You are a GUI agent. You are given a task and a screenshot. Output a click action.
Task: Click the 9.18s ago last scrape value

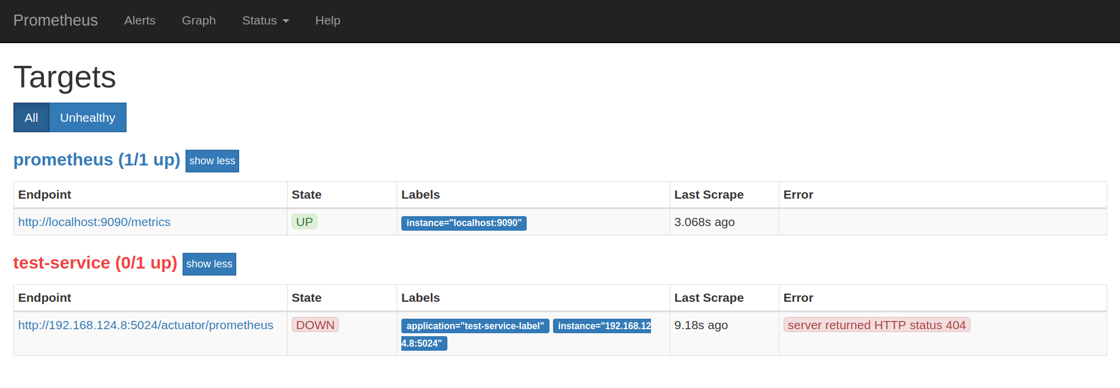701,325
